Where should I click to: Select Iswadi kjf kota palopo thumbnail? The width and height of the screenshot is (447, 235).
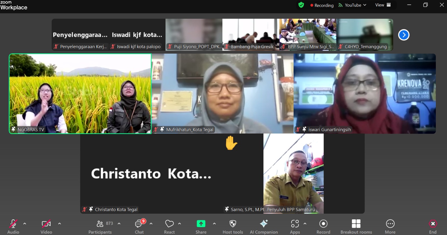click(137, 35)
